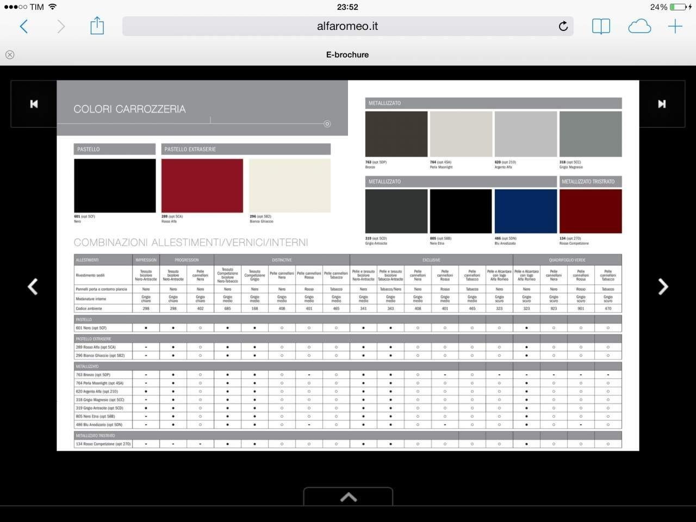Tap table row 318 Grigio Magnesio

click(347, 400)
